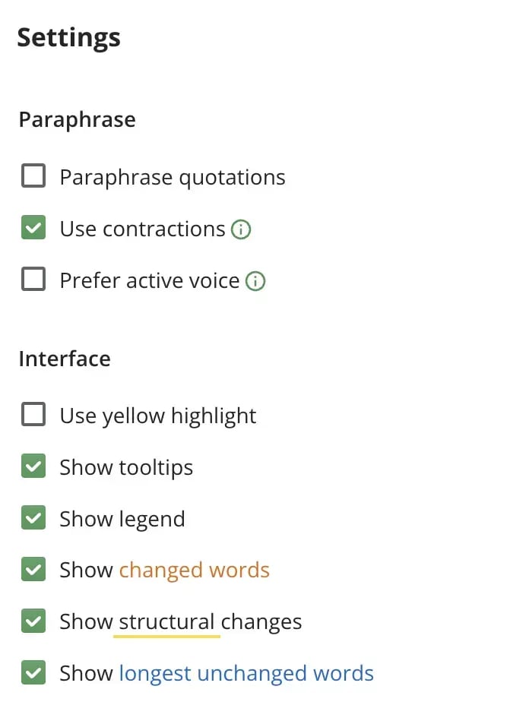
Task: Click the "Paraphrase quotations" label text
Action: point(173,178)
